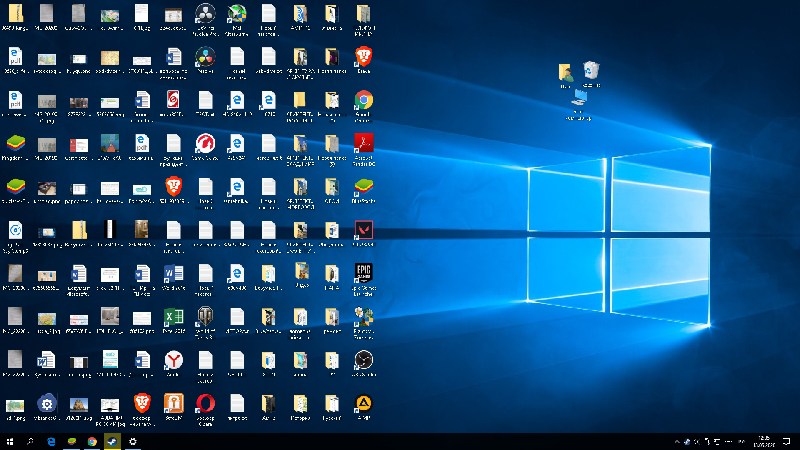Open the Корзина recycling bin
This screenshot has width=800, height=450.
click(x=591, y=70)
